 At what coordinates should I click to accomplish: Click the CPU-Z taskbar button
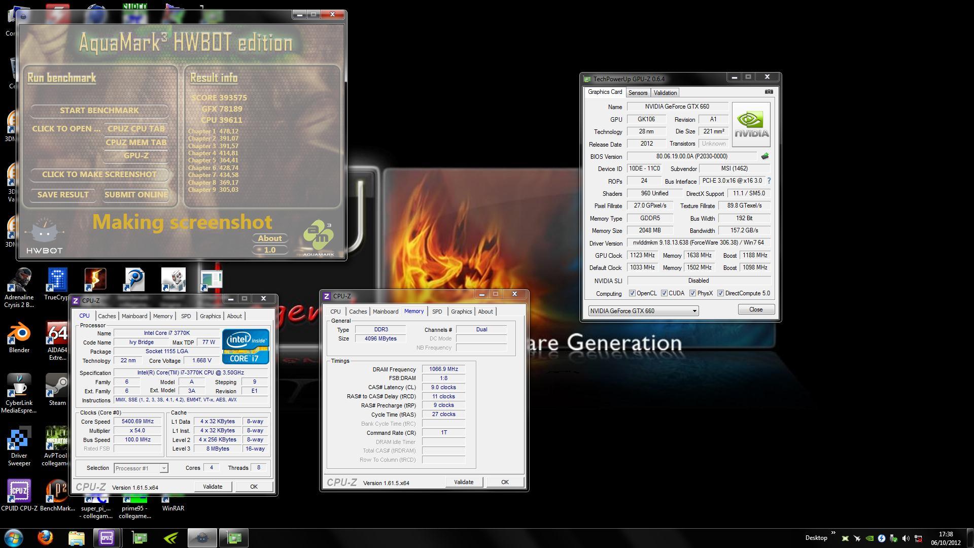coord(107,538)
